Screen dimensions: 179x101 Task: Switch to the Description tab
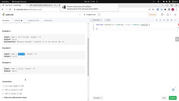[6, 20]
